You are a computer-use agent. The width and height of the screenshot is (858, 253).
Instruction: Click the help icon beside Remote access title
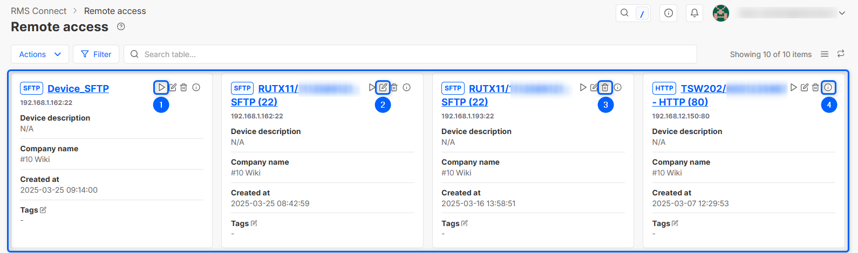(x=121, y=26)
